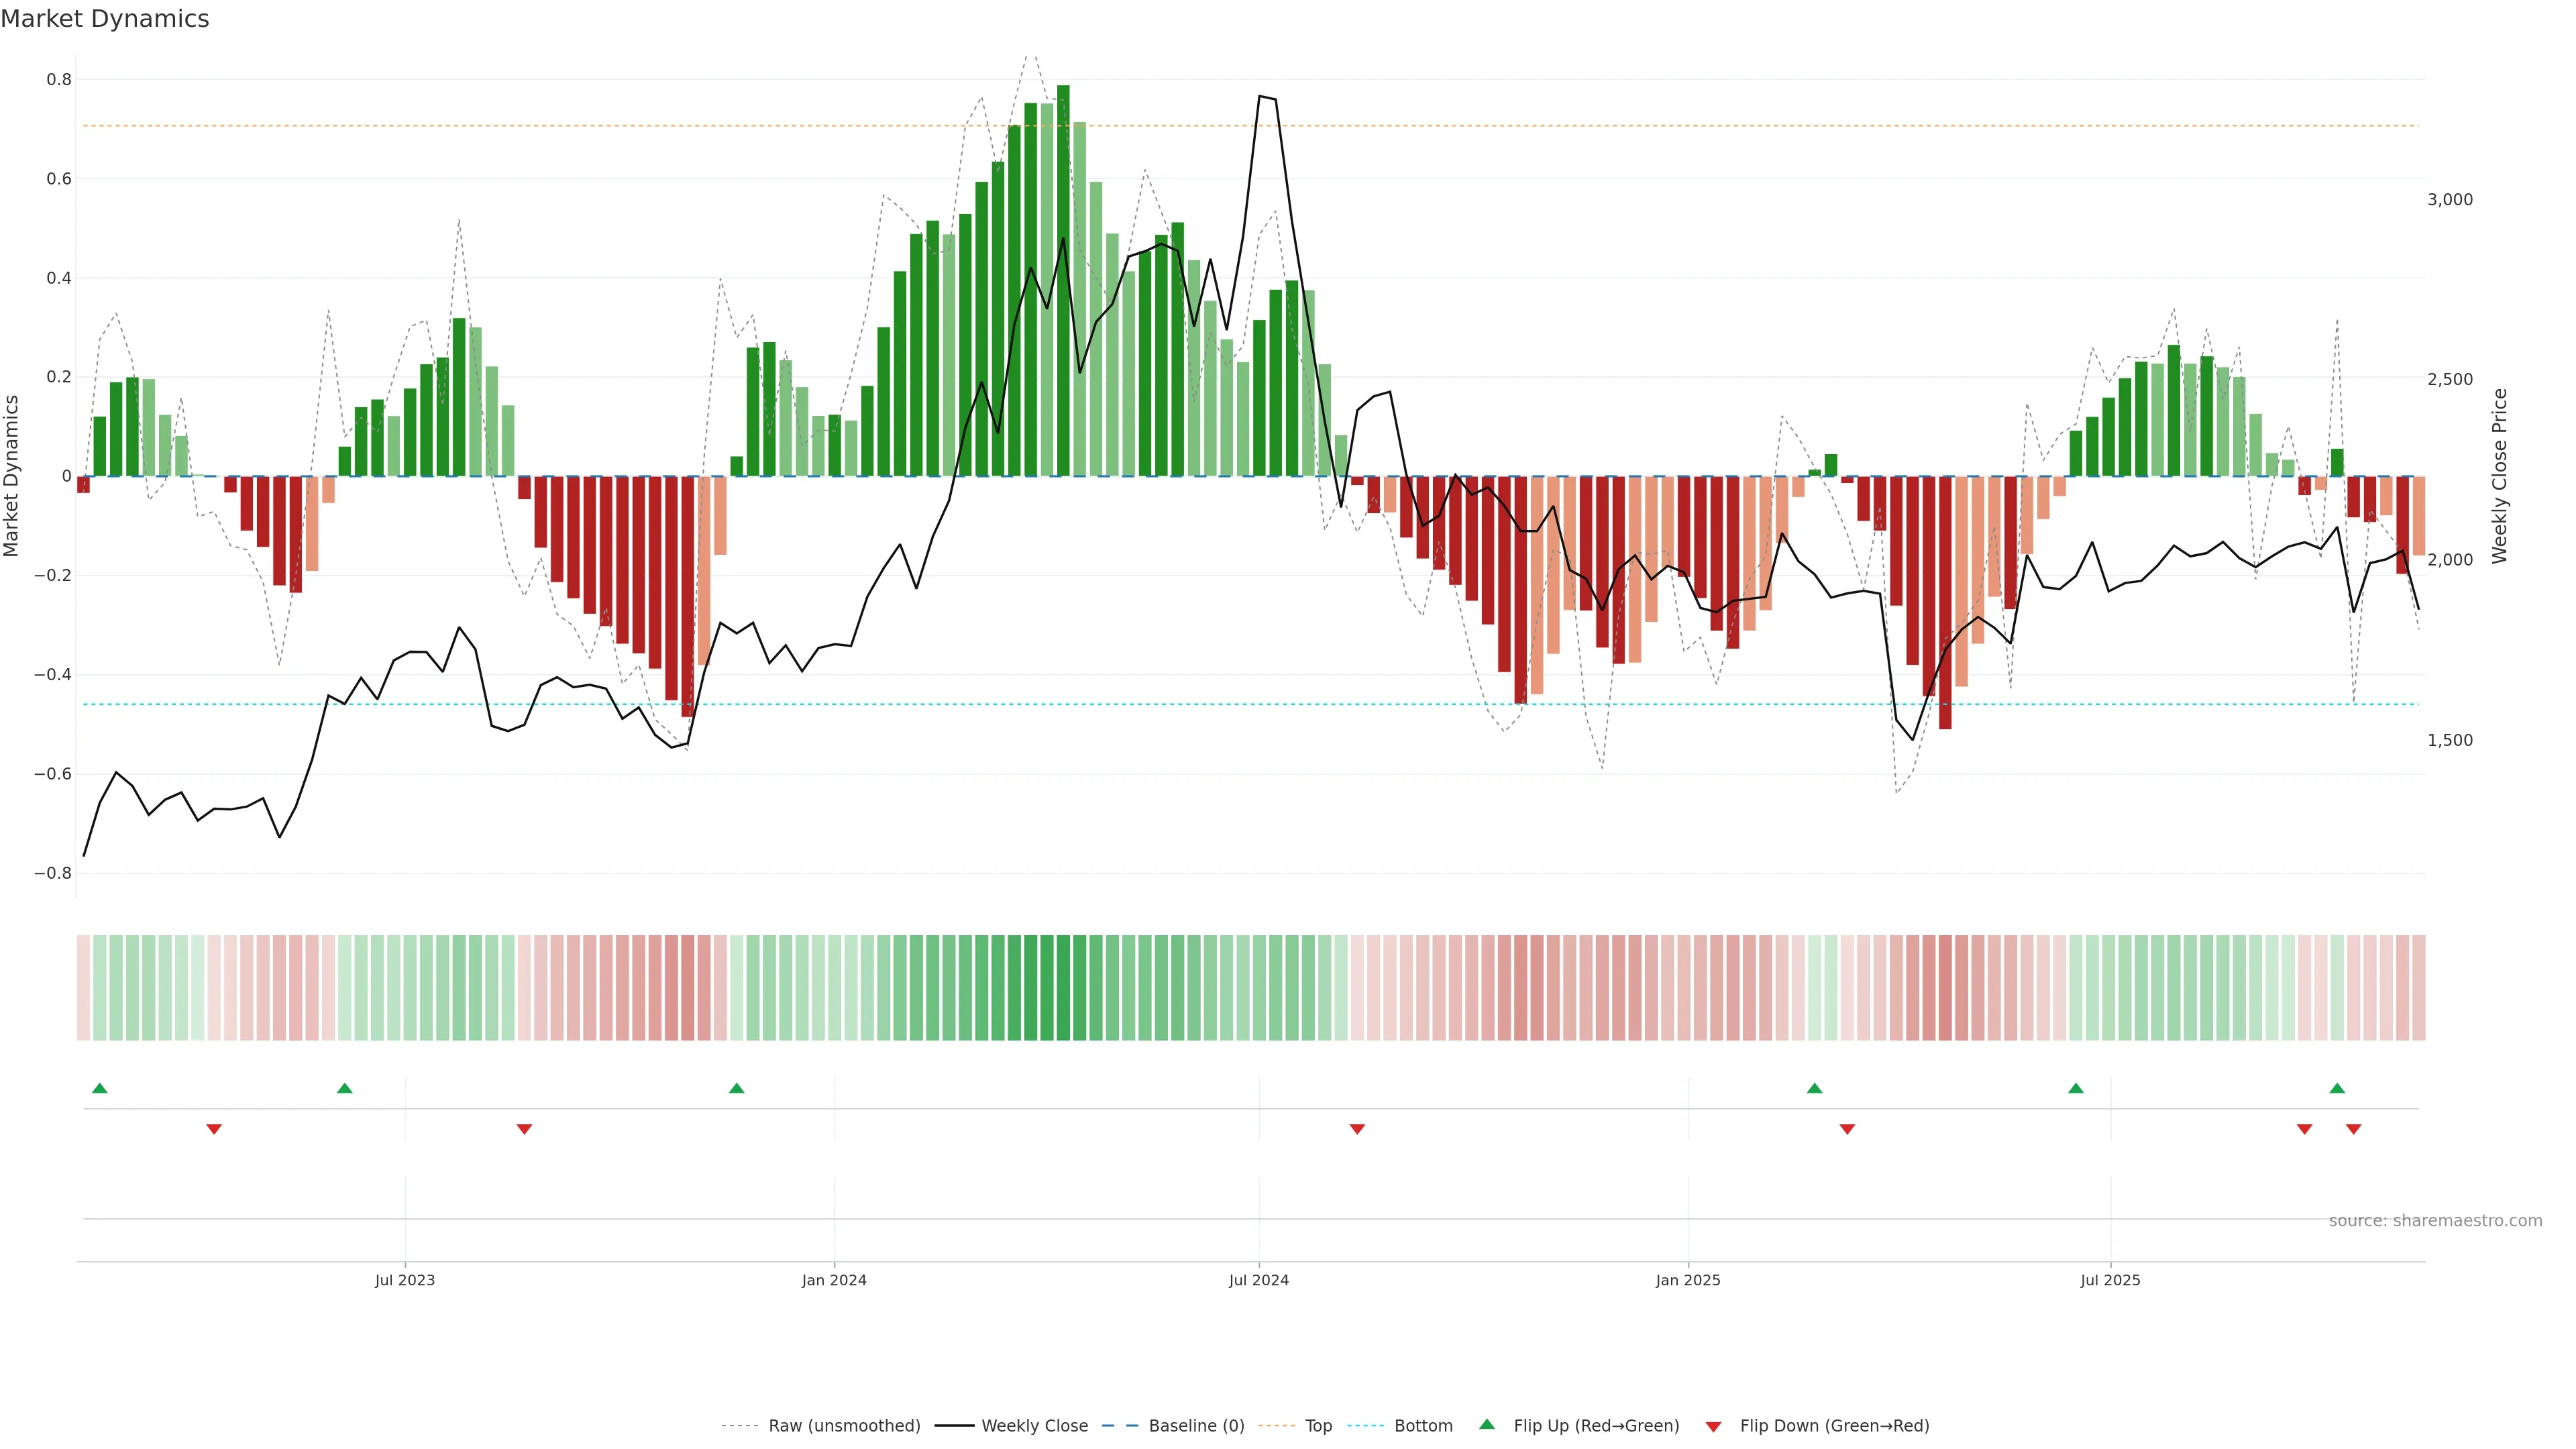Click the first red flip-down triangle marker
The height and width of the screenshot is (1449, 2576).
214,1129
